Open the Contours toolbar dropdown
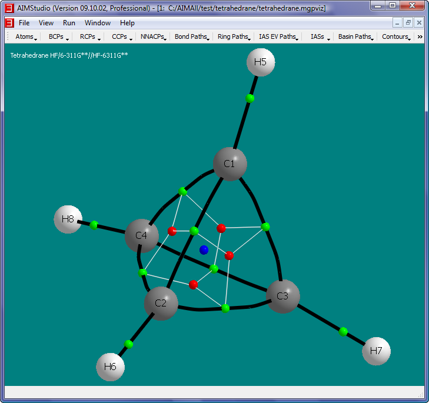 click(396, 36)
